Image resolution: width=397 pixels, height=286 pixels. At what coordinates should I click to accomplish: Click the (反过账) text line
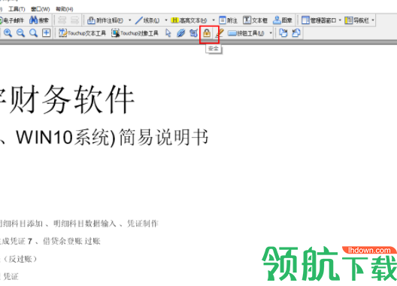(x=20, y=259)
